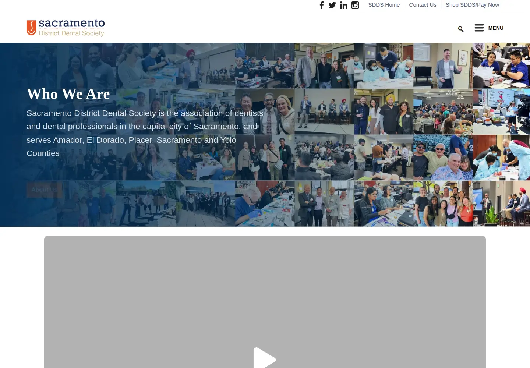Click the search magnifier icon
Image resolution: width=530 pixels, height=368 pixels.
(461, 29)
